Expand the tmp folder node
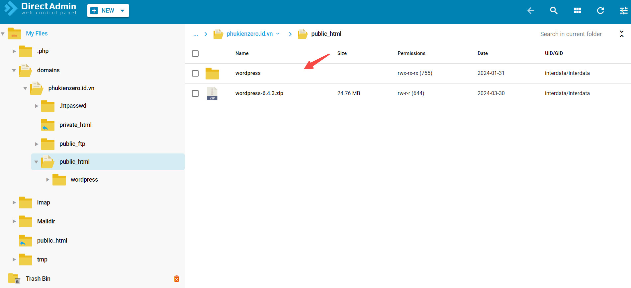This screenshot has width=631, height=288. coord(14,259)
